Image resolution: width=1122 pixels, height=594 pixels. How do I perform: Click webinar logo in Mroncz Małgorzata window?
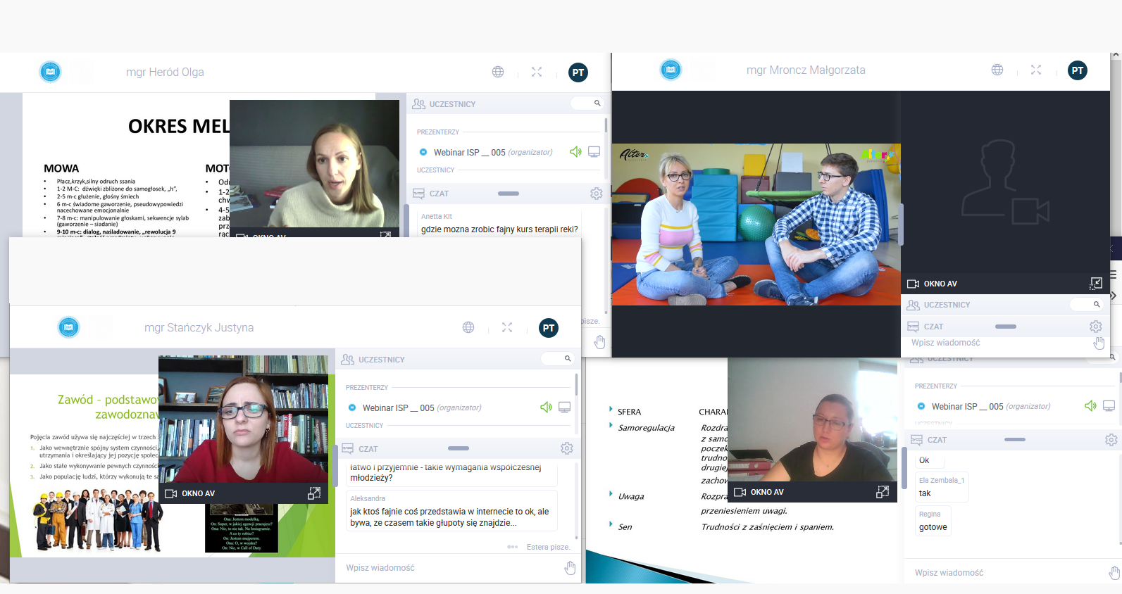click(x=671, y=70)
